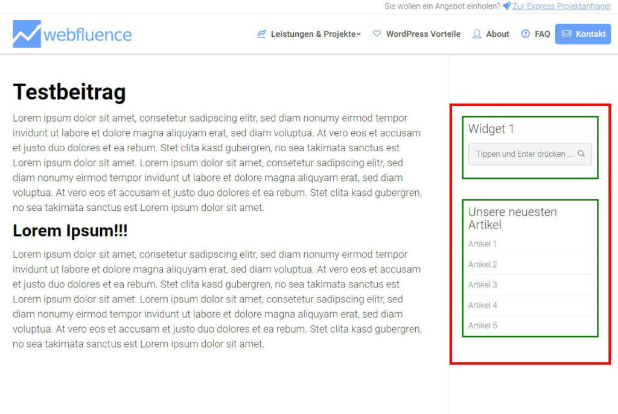Viewport: 618px width, 414px height.
Task: Select the WordPress Vorteile navigation item
Action: click(x=423, y=34)
